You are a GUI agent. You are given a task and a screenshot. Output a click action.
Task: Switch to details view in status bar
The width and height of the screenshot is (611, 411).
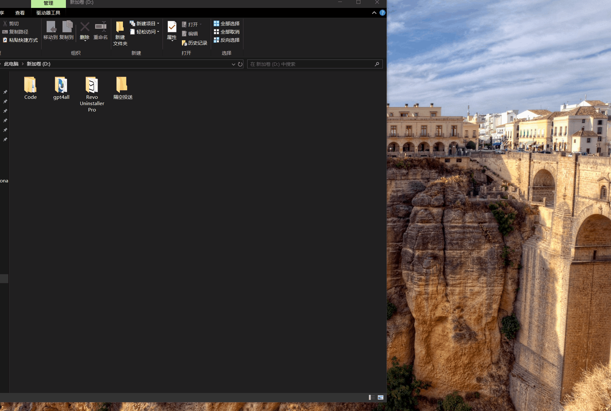pos(371,397)
